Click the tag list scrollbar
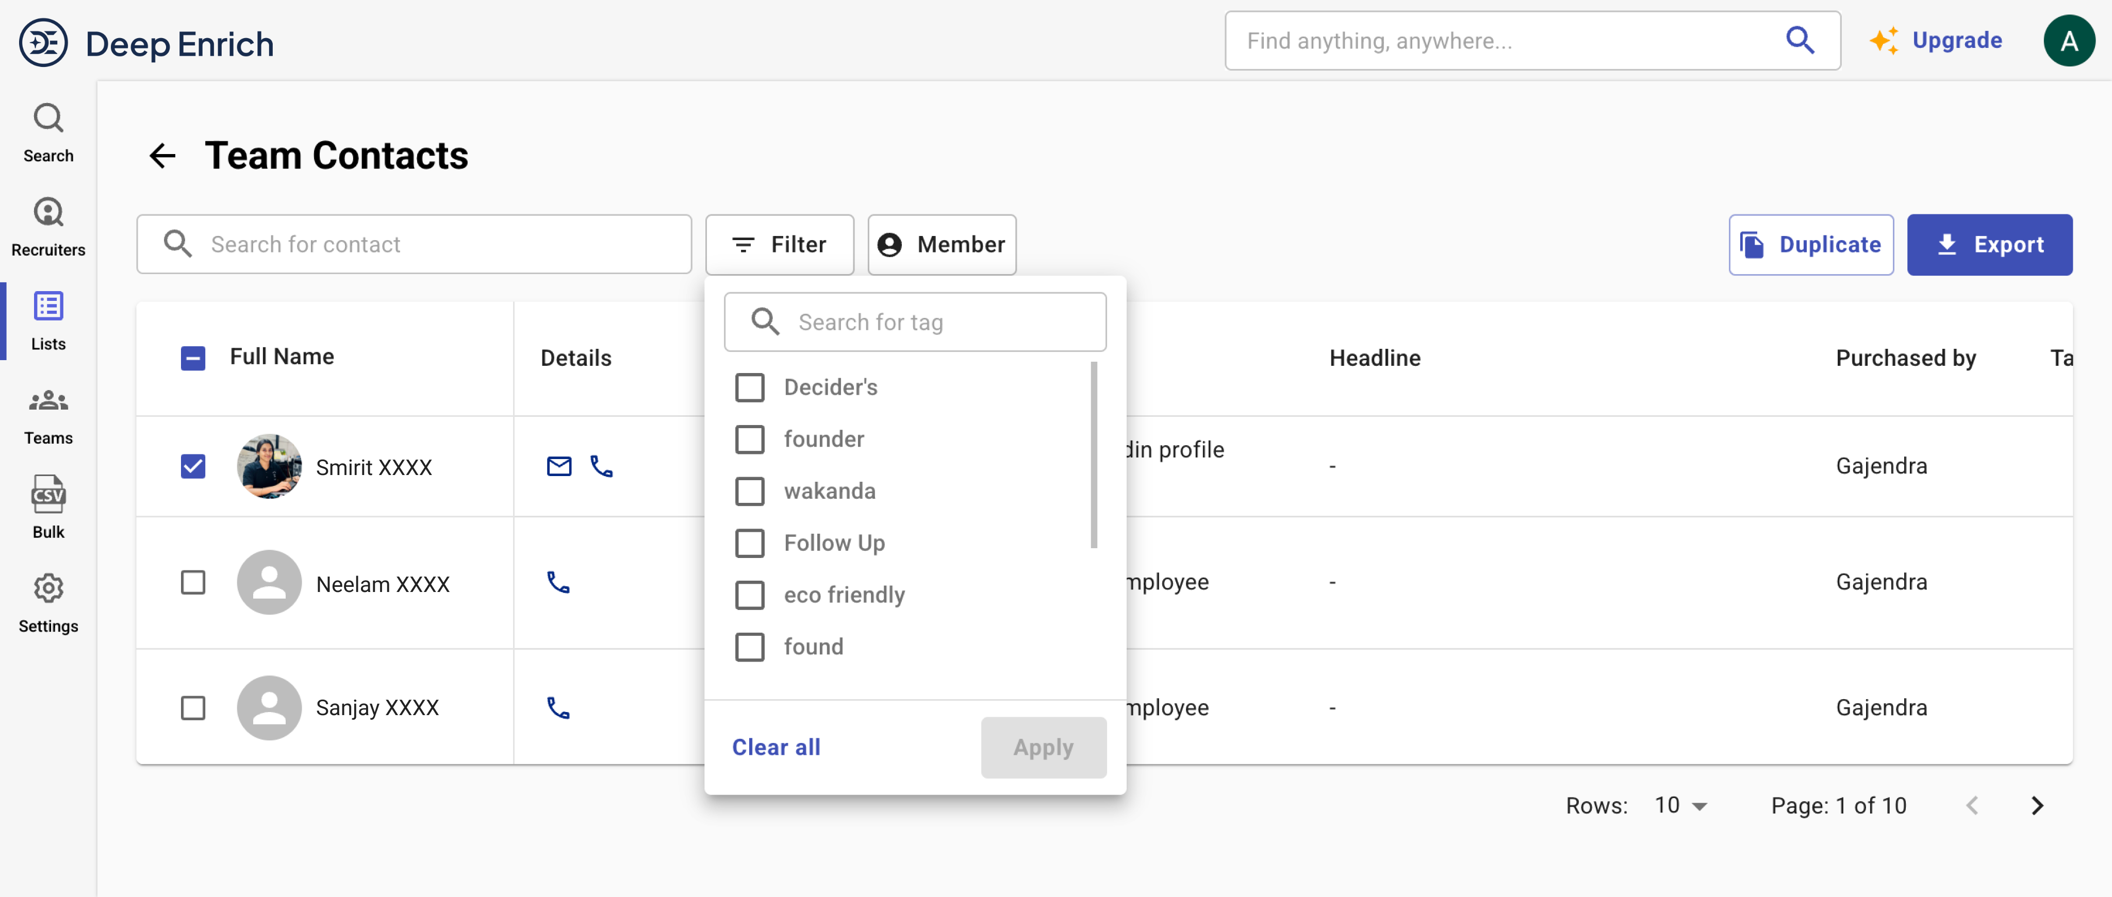Image resolution: width=2112 pixels, height=897 pixels. (1093, 454)
